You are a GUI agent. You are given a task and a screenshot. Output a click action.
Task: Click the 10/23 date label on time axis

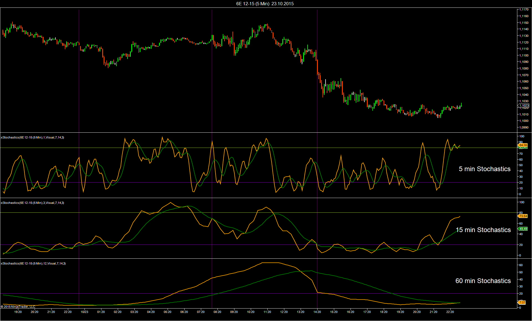coord(84,312)
